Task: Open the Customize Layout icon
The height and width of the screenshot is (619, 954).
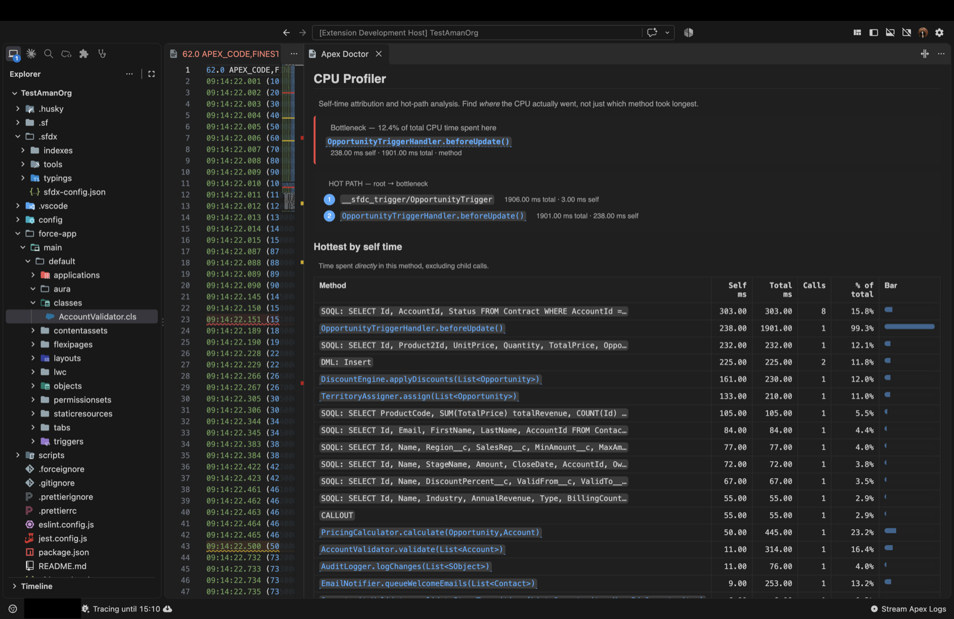Action: coord(857,33)
